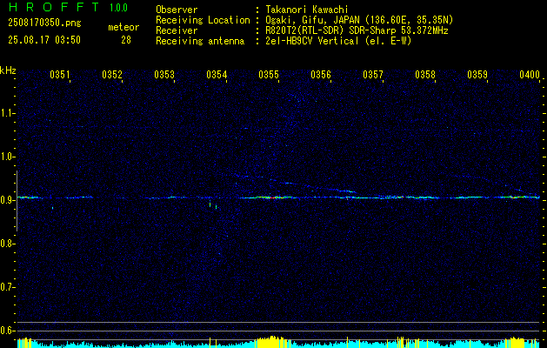Click the 0.6 kHz axis label
Image resolution: width=547 pixels, height=348 pixels.
point(8,331)
